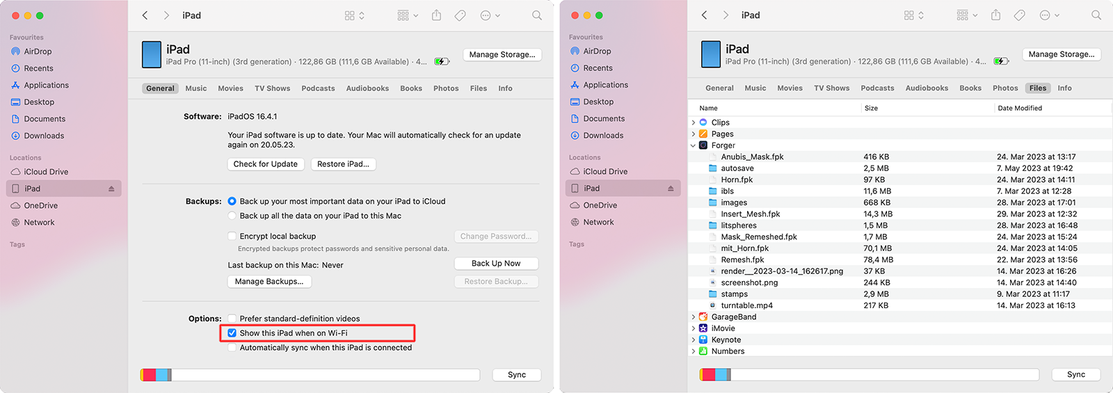Click the search magnifier in right window toolbar
Image resolution: width=1113 pixels, height=393 pixels.
1096,15
